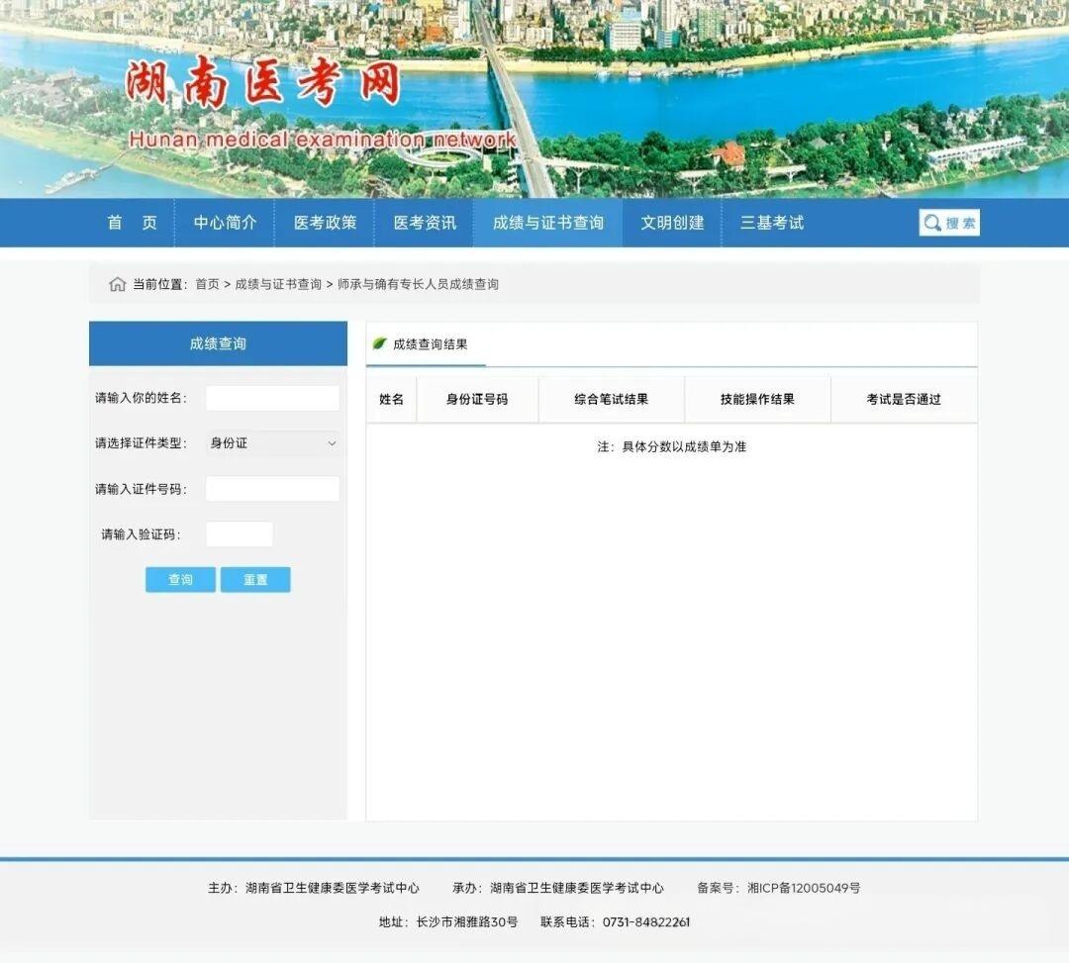Click the ID number input field
This screenshot has width=1069, height=963.
point(272,489)
